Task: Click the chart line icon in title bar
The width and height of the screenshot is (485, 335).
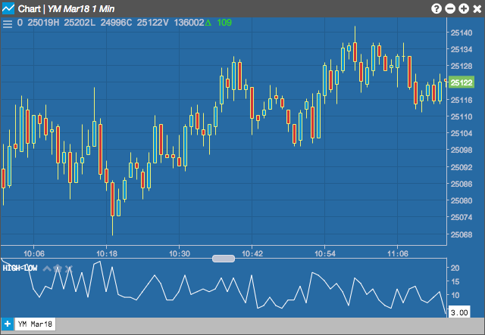Action: tap(8, 8)
